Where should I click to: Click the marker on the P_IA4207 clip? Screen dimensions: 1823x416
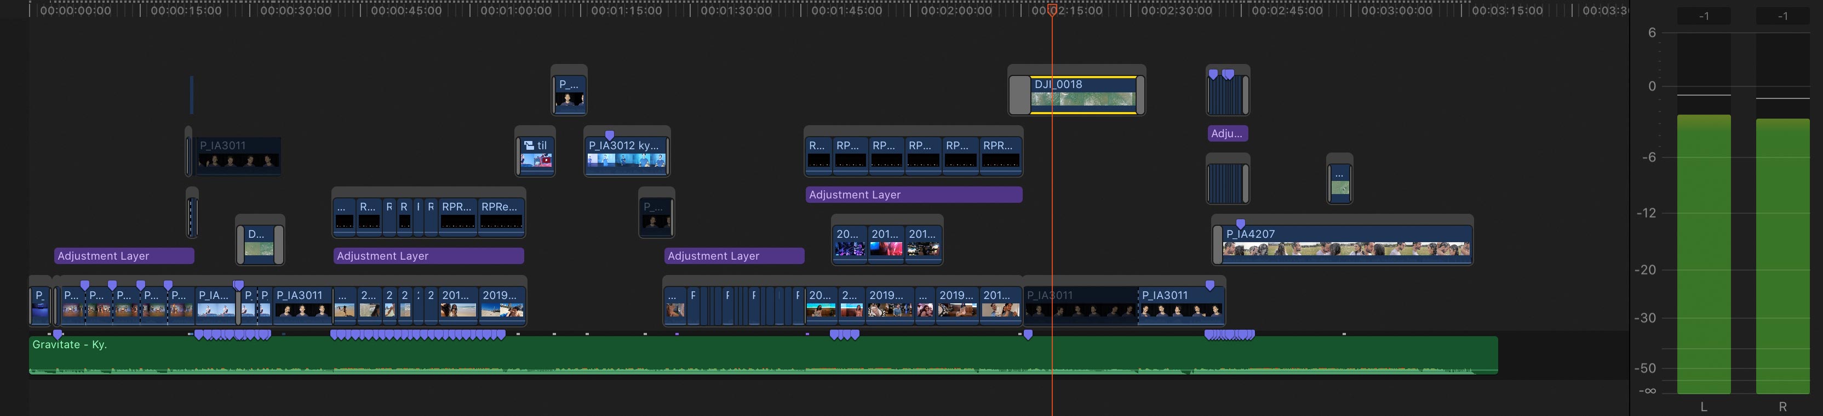click(x=1241, y=224)
